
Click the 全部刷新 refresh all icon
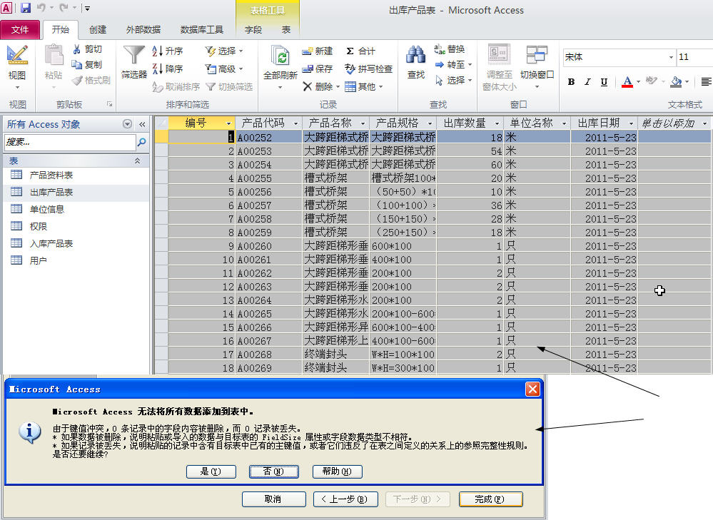(x=280, y=57)
